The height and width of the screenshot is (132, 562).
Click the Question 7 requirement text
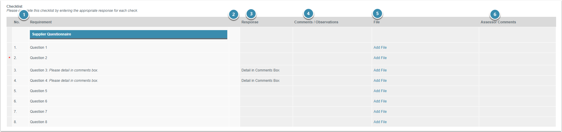38,112
